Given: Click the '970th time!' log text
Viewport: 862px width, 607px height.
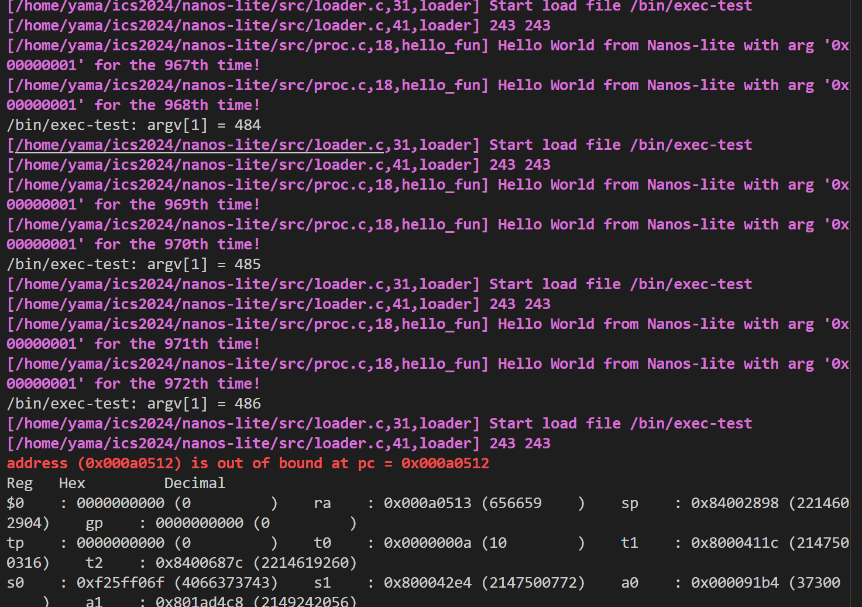Looking at the screenshot, I should click(x=212, y=245).
